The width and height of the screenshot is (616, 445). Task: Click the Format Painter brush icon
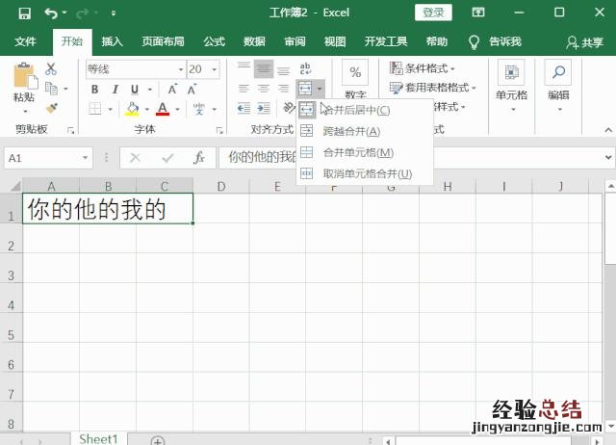pos(51,108)
